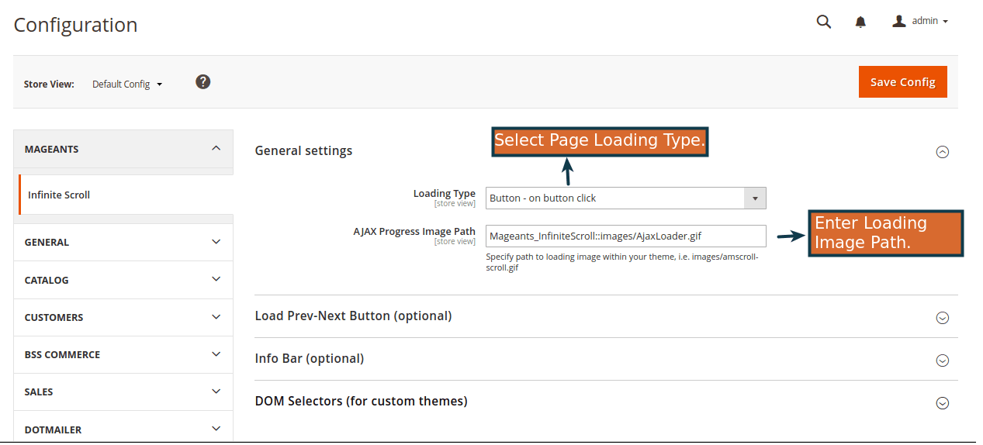Open the notifications bell

tap(860, 22)
